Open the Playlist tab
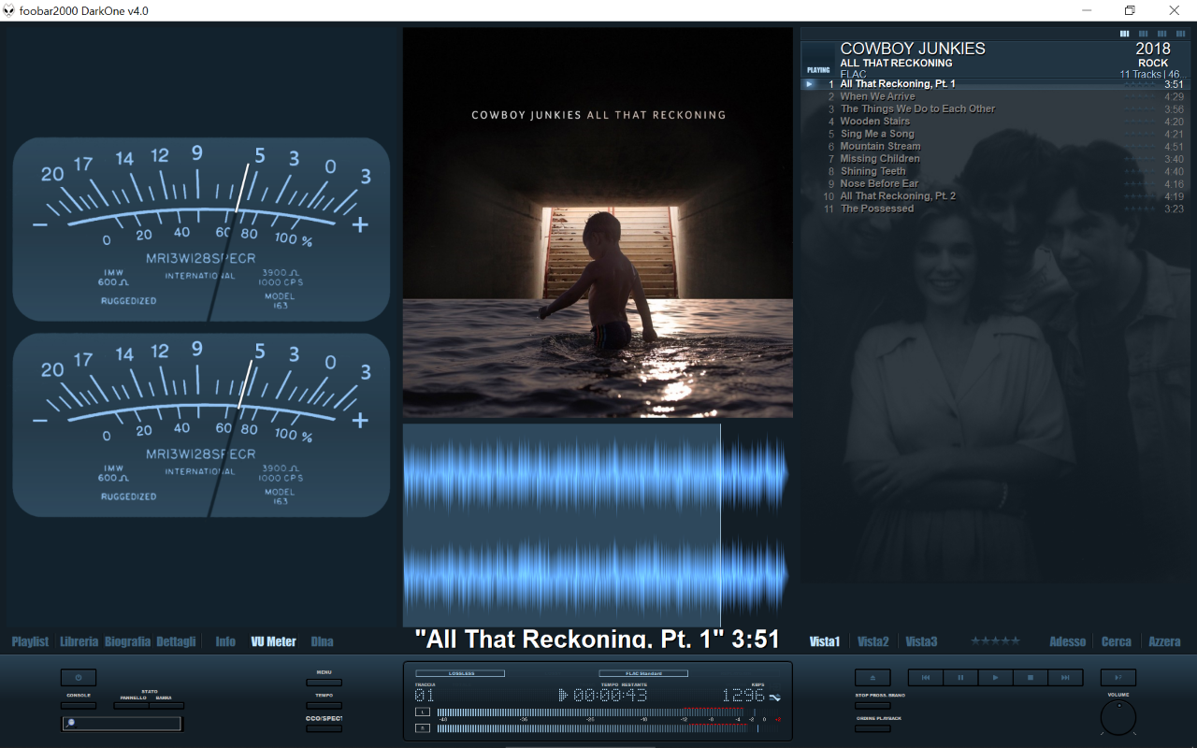 [x=30, y=641]
